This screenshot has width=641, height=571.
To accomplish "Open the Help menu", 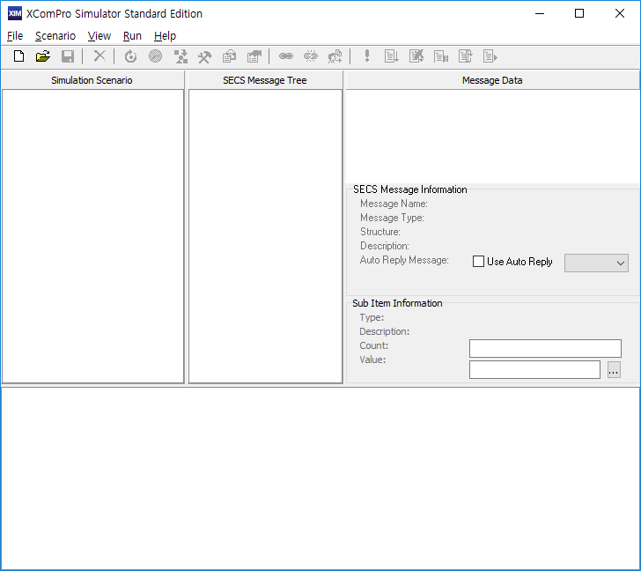I will [x=165, y=36].
